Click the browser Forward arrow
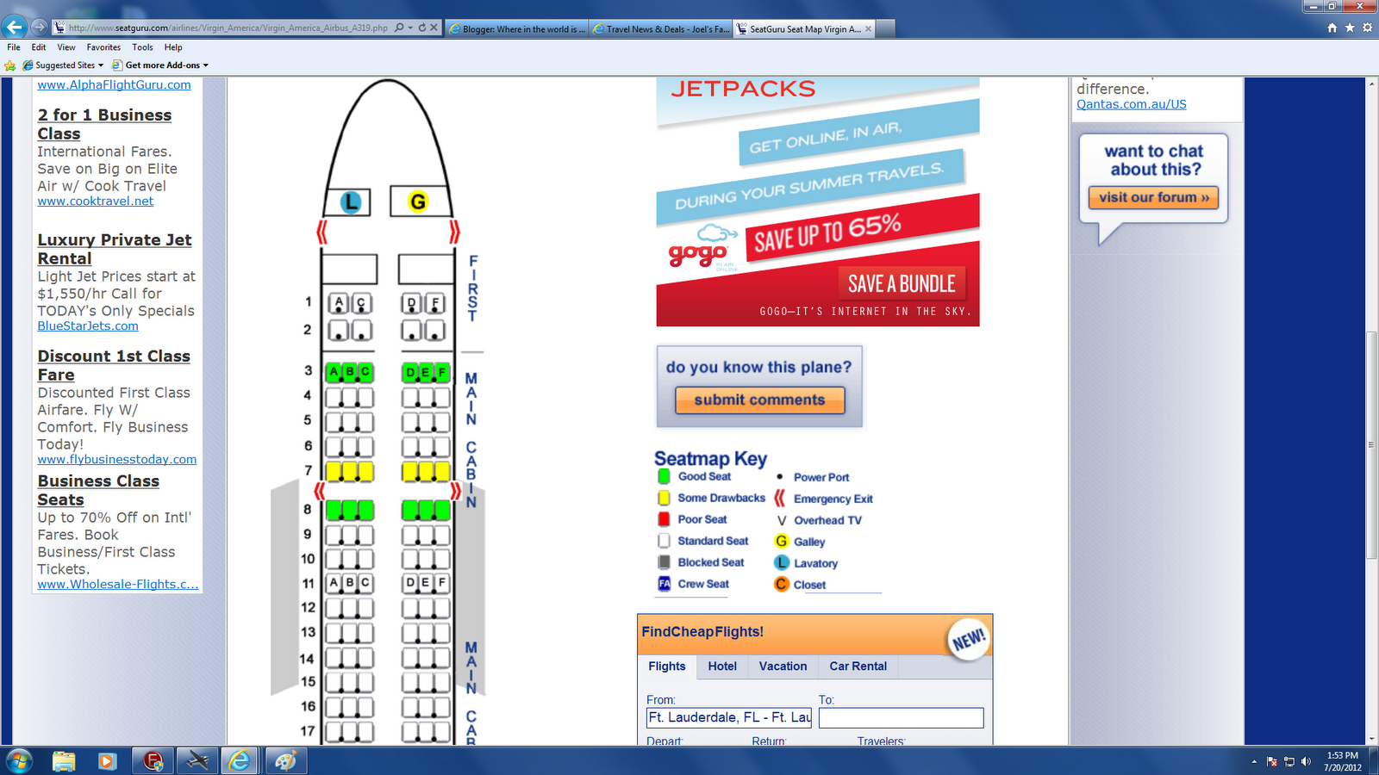 [x=39, y=28]
